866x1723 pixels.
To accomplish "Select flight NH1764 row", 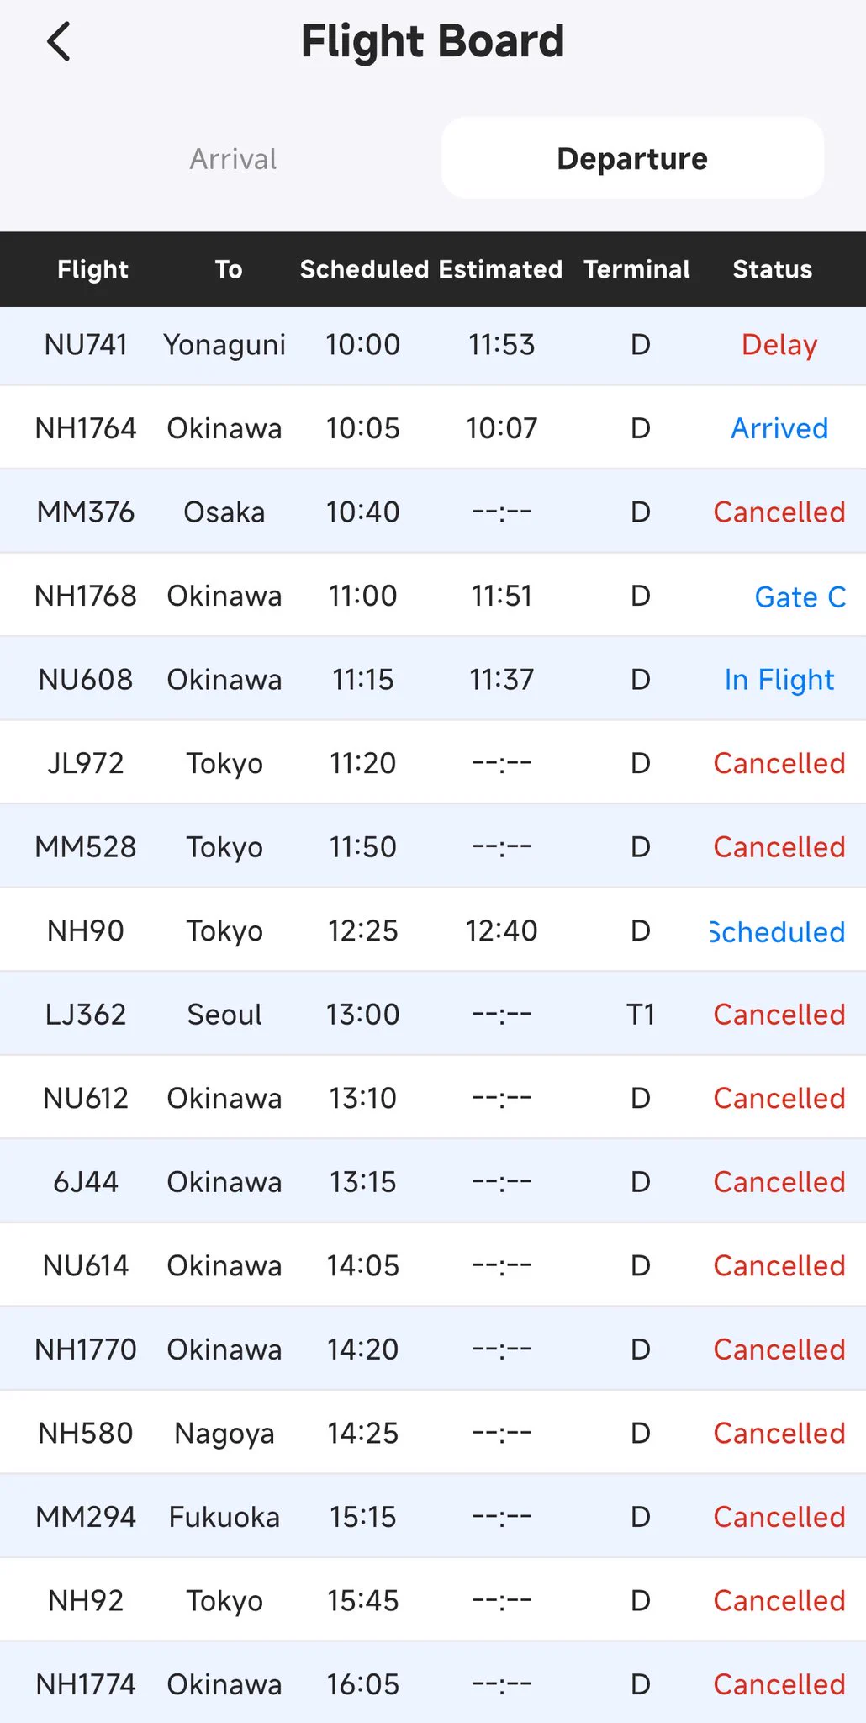I will [433, 428].
